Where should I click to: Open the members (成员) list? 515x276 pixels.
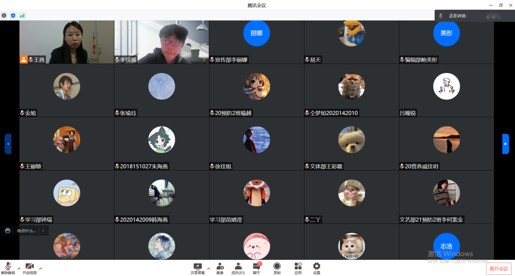pyautogui.click(x=238, y=268)
